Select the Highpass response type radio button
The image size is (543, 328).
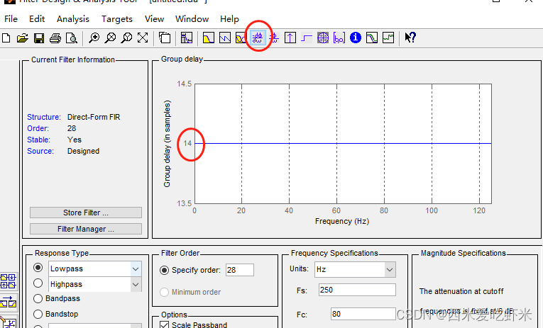[38, 283]
